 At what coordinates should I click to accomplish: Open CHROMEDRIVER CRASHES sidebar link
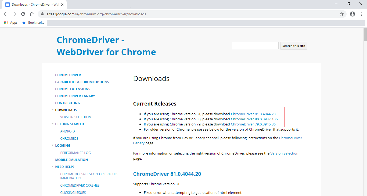(80, 185)
